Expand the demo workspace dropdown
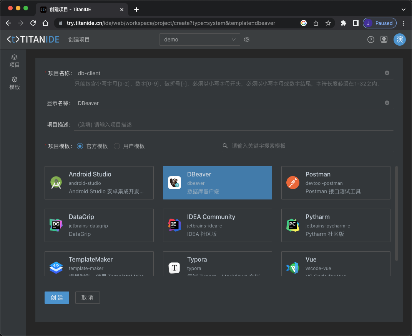The image size is (412, 336). pyautogui.click(x=199, y=40)
